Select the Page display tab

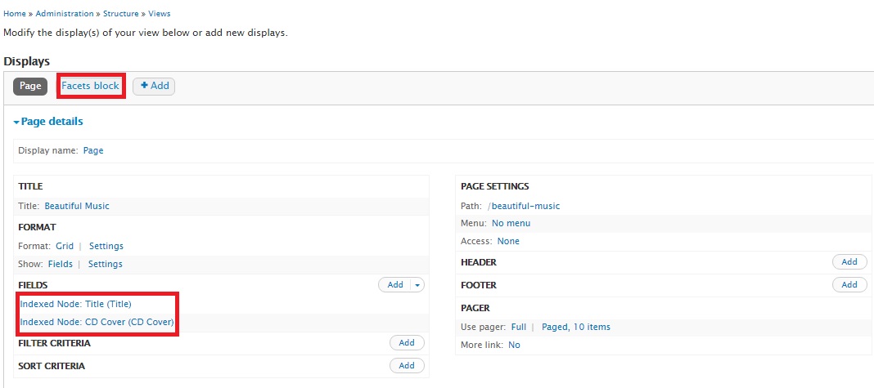30,87
